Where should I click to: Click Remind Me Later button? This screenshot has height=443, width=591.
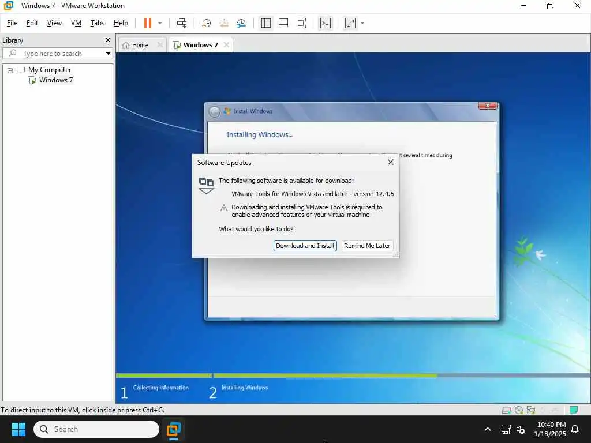(367, 246)
